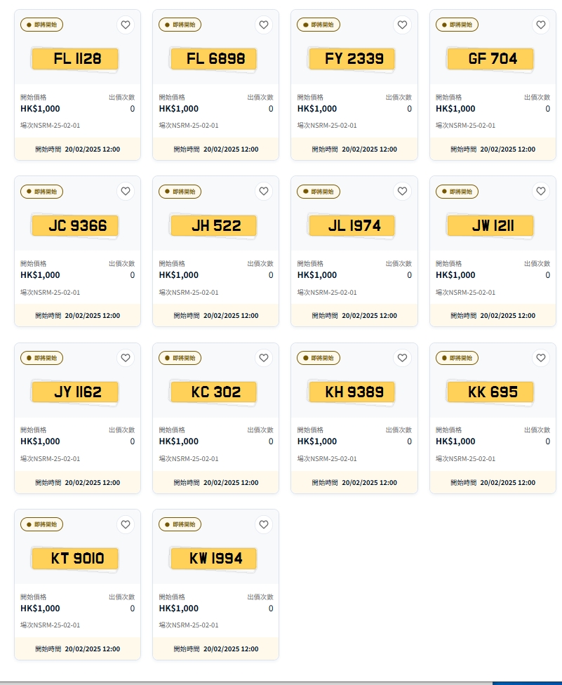The image size is (562, 685).
Task: Open HK$1,000 starting price on JH 522
Action: (x=178, y=275)
